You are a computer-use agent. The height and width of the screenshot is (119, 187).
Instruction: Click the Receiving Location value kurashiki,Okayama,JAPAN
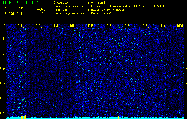(x=111, y=6)
